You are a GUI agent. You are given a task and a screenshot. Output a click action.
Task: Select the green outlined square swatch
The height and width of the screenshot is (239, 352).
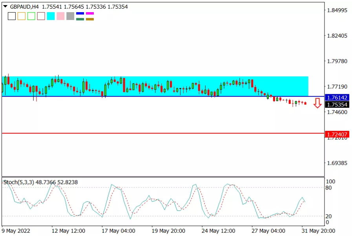(x=31, y=16)
